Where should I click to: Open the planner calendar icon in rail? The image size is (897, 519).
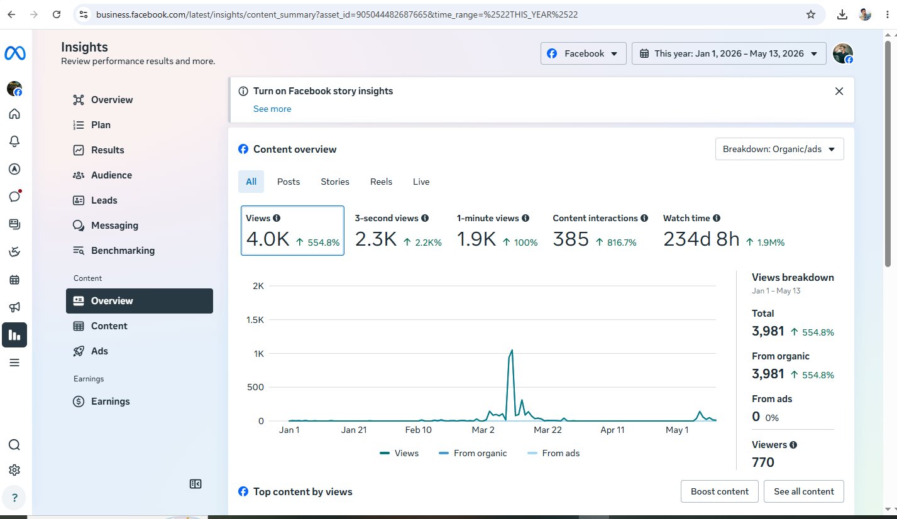14,280
